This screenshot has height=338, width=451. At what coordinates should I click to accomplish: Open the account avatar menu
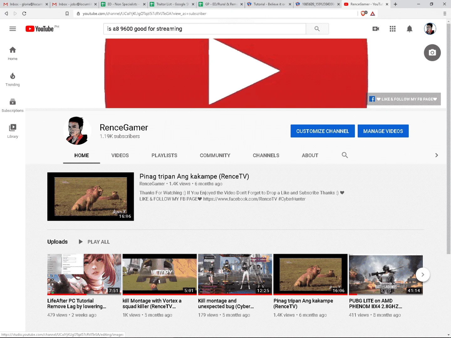click(x=430, y=29)
